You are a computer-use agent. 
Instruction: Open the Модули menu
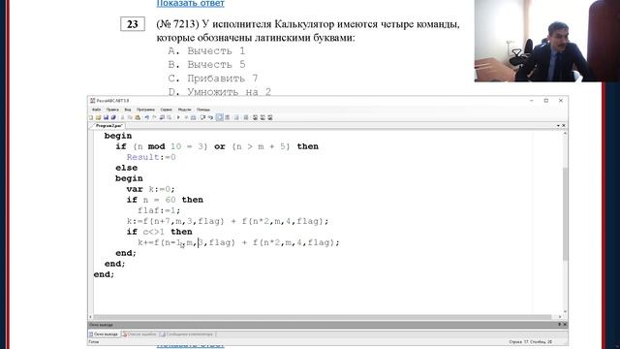(184, 110)
